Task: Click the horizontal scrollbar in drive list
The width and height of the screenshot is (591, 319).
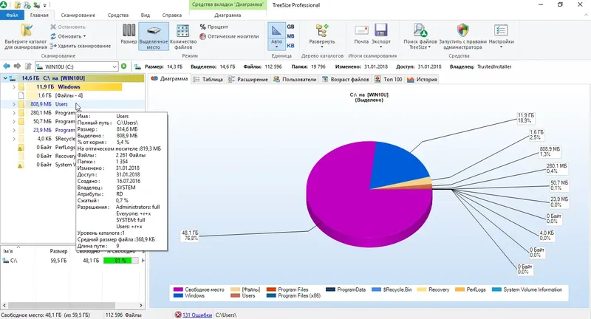Action: point(61,305)
